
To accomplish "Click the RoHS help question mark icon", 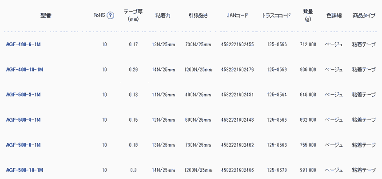I will pos(111,16).
